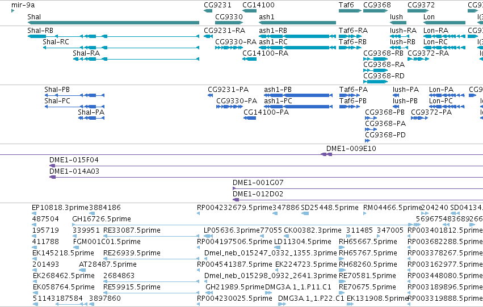Select the lush-PA protein
The height and width of the screenshot is (307, 483).
(x=396, y=95)
